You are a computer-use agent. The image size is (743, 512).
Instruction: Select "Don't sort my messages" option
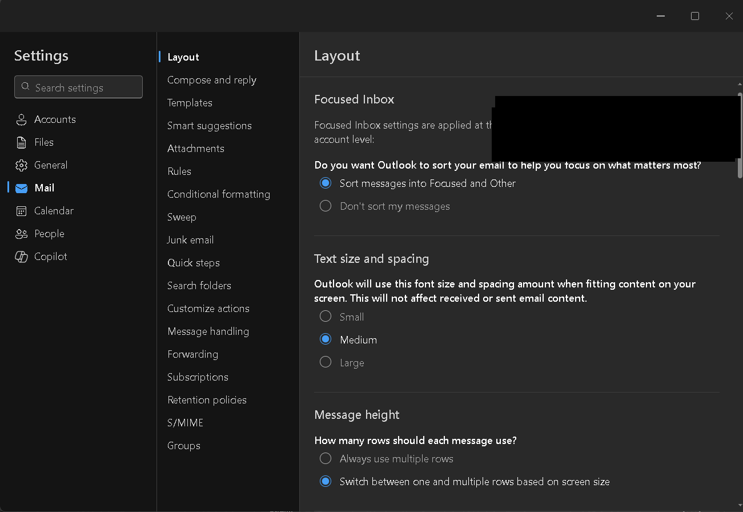[x=326, y=206]
